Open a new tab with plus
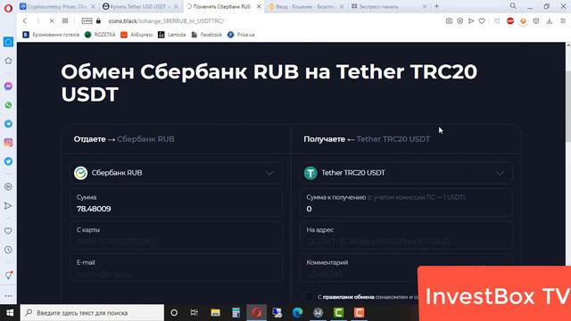The width and height of the screenshot is (571, 321). tap(436, 6)
